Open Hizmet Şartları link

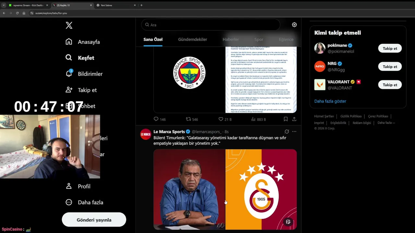324,116
